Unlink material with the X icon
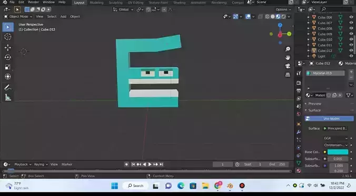This screenshot has width=356, height=196. coord(340,95)
